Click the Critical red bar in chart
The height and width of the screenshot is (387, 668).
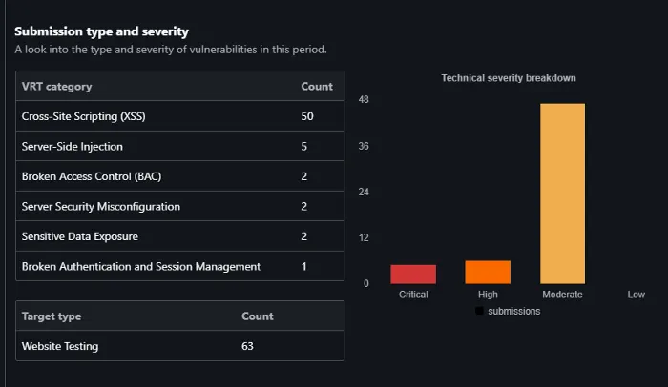[413, 275]
